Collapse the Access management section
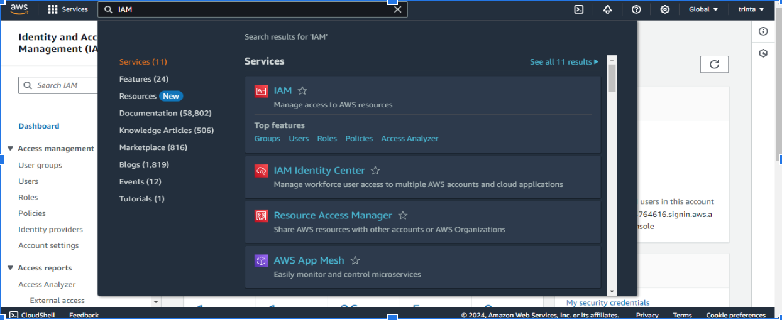The width and height of the screenshot is (782, 320). 11,149
